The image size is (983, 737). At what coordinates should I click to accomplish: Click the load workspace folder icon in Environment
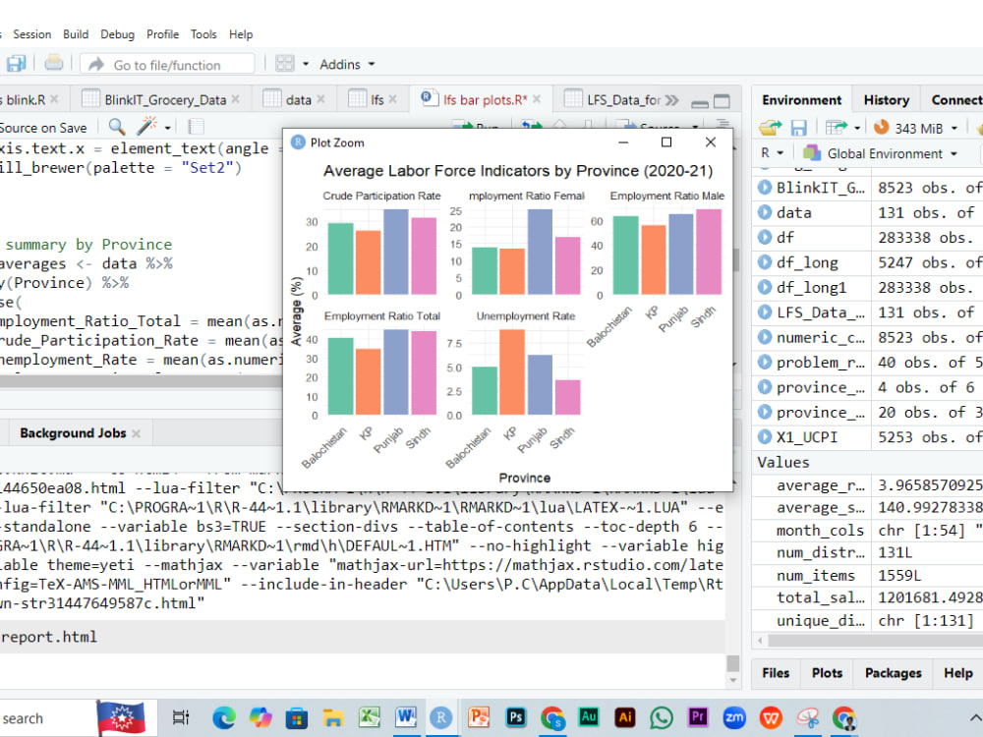click(770, 128)
